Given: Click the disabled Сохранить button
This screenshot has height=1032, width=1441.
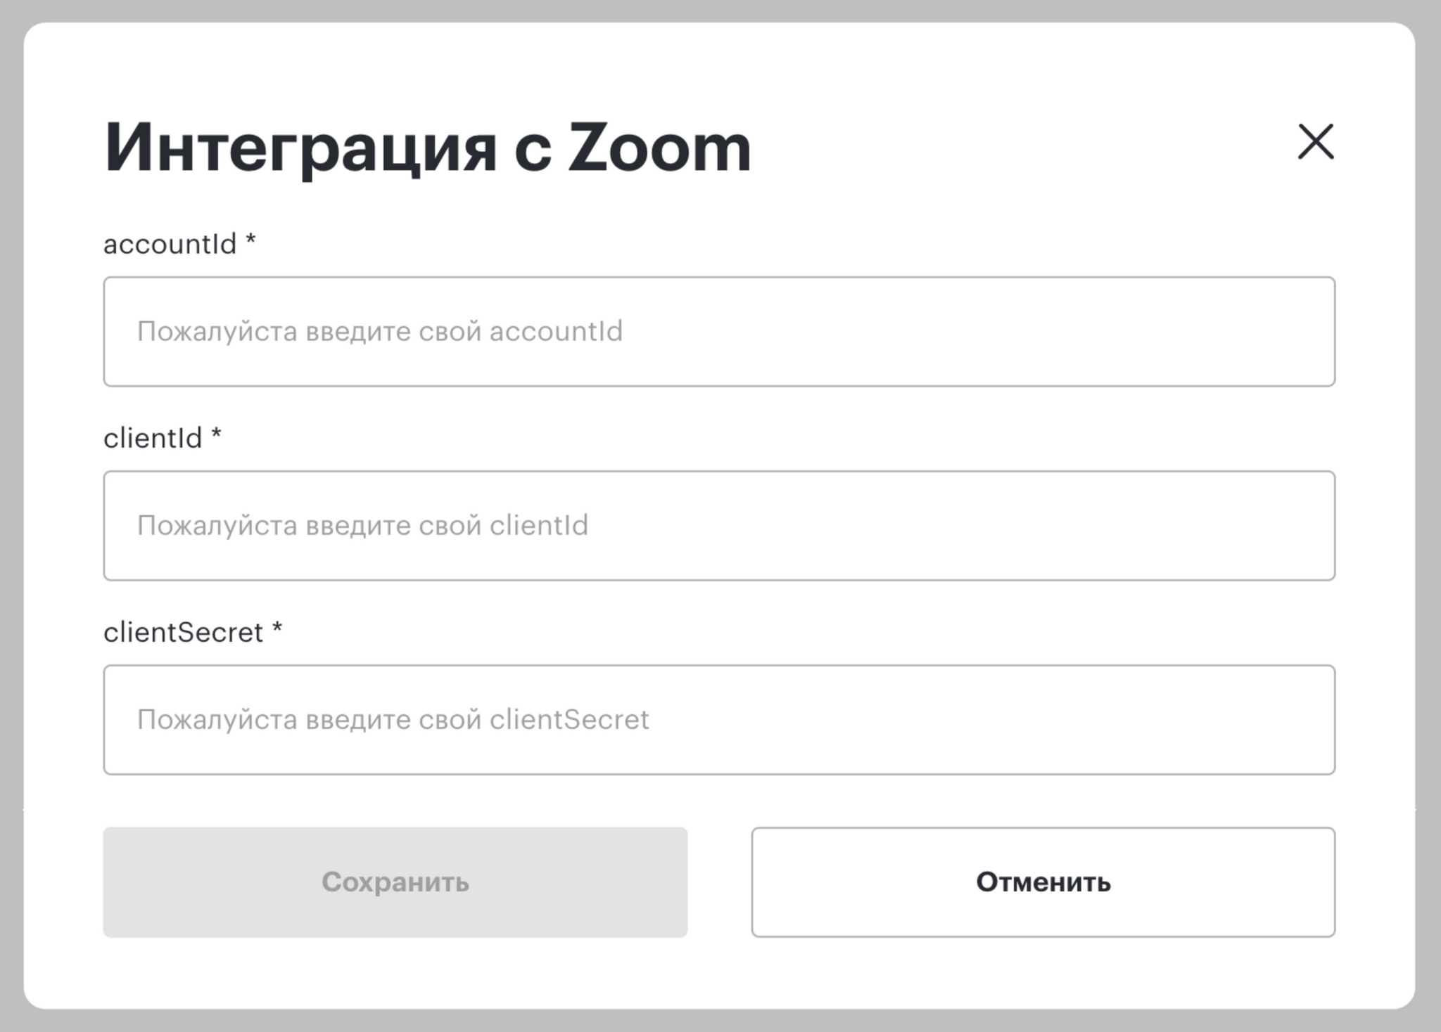Looking at the screenshot, I should point(395,882).
